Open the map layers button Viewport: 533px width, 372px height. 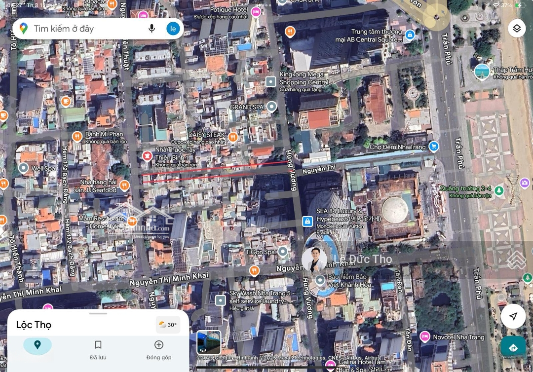tap(516, 29)
